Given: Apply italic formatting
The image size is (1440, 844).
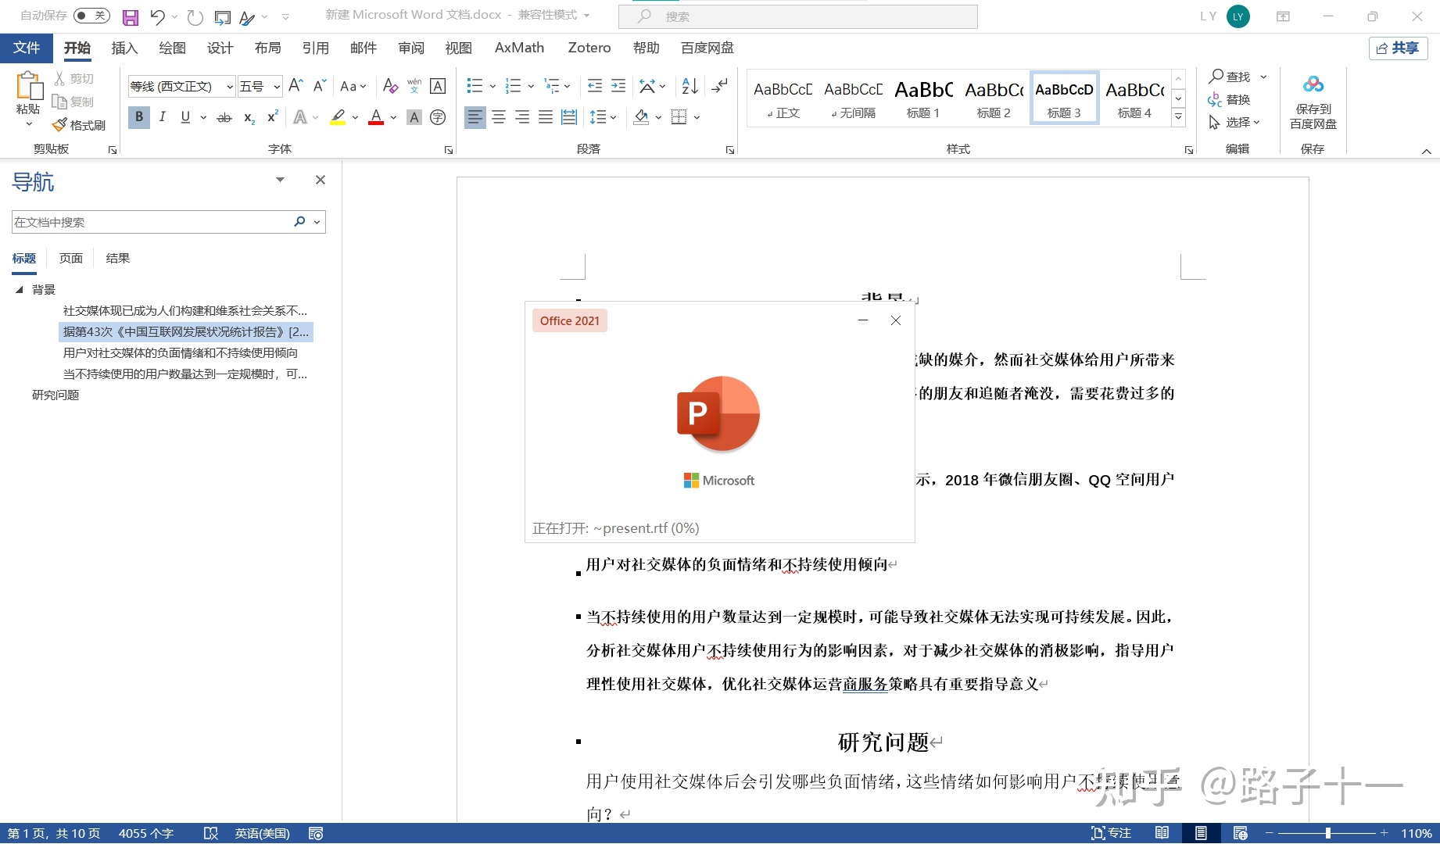Looking at the screenshot, I should point(162,117).
